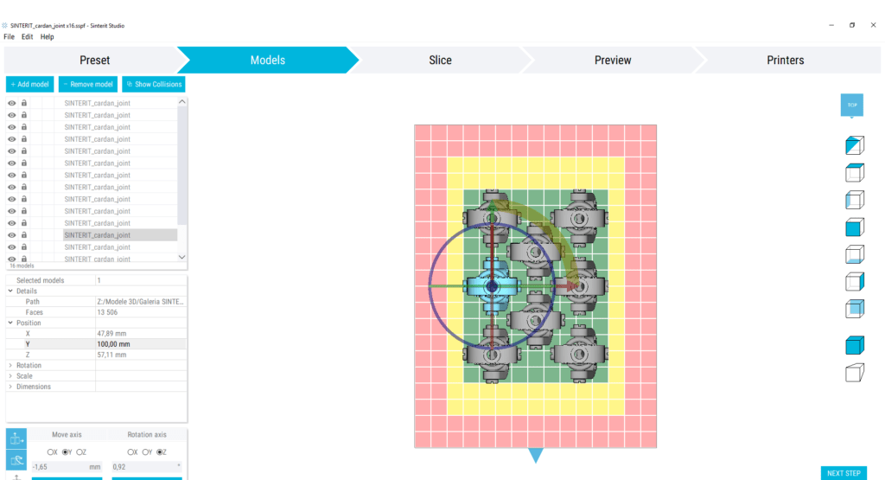Screen dimensions: 885x480
Task: Click the model list vertical scrollbar
Action: (x=181, y=173)
